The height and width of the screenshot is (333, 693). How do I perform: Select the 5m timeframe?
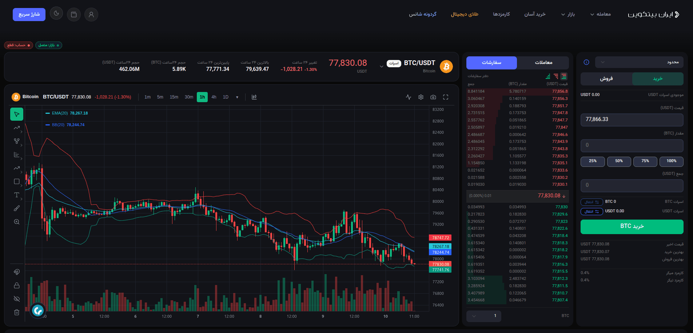click(160, 97)
